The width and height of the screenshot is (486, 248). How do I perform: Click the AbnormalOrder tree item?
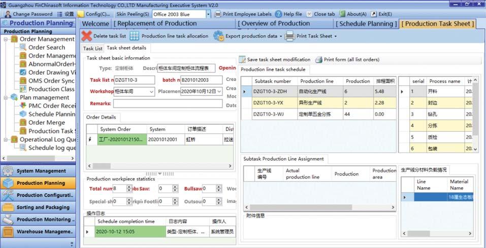[52, 64]
